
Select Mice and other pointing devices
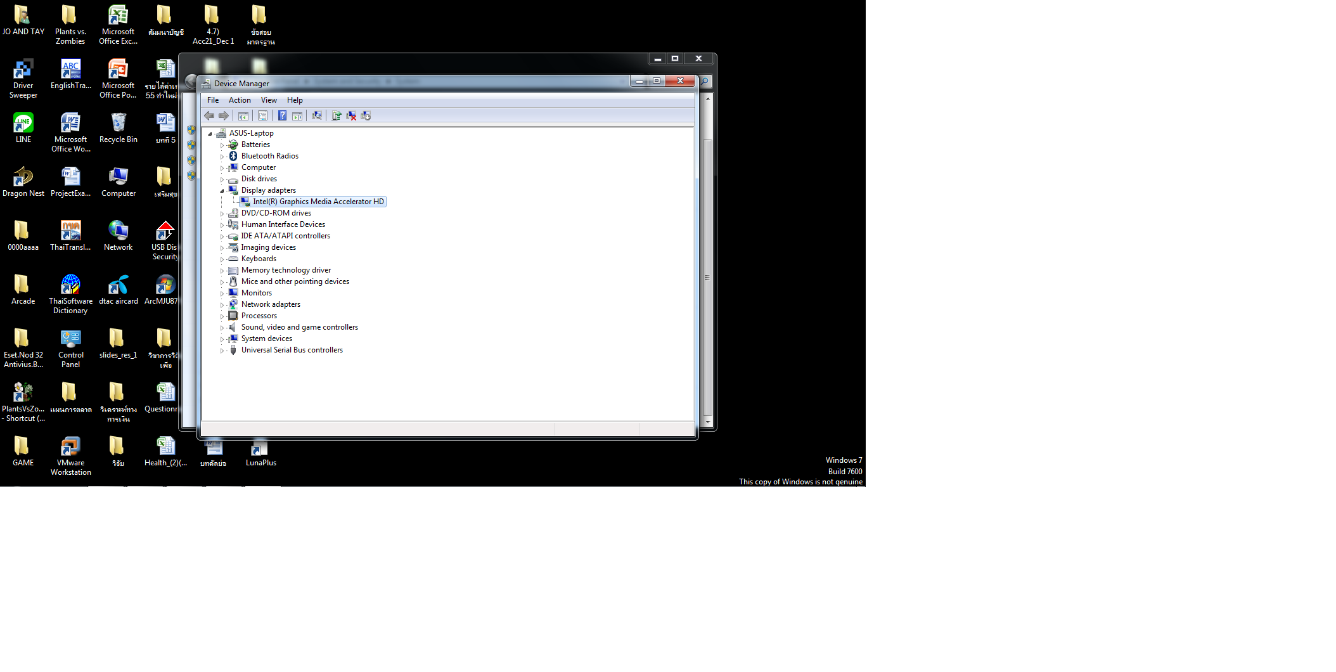[x=295, y=281]
